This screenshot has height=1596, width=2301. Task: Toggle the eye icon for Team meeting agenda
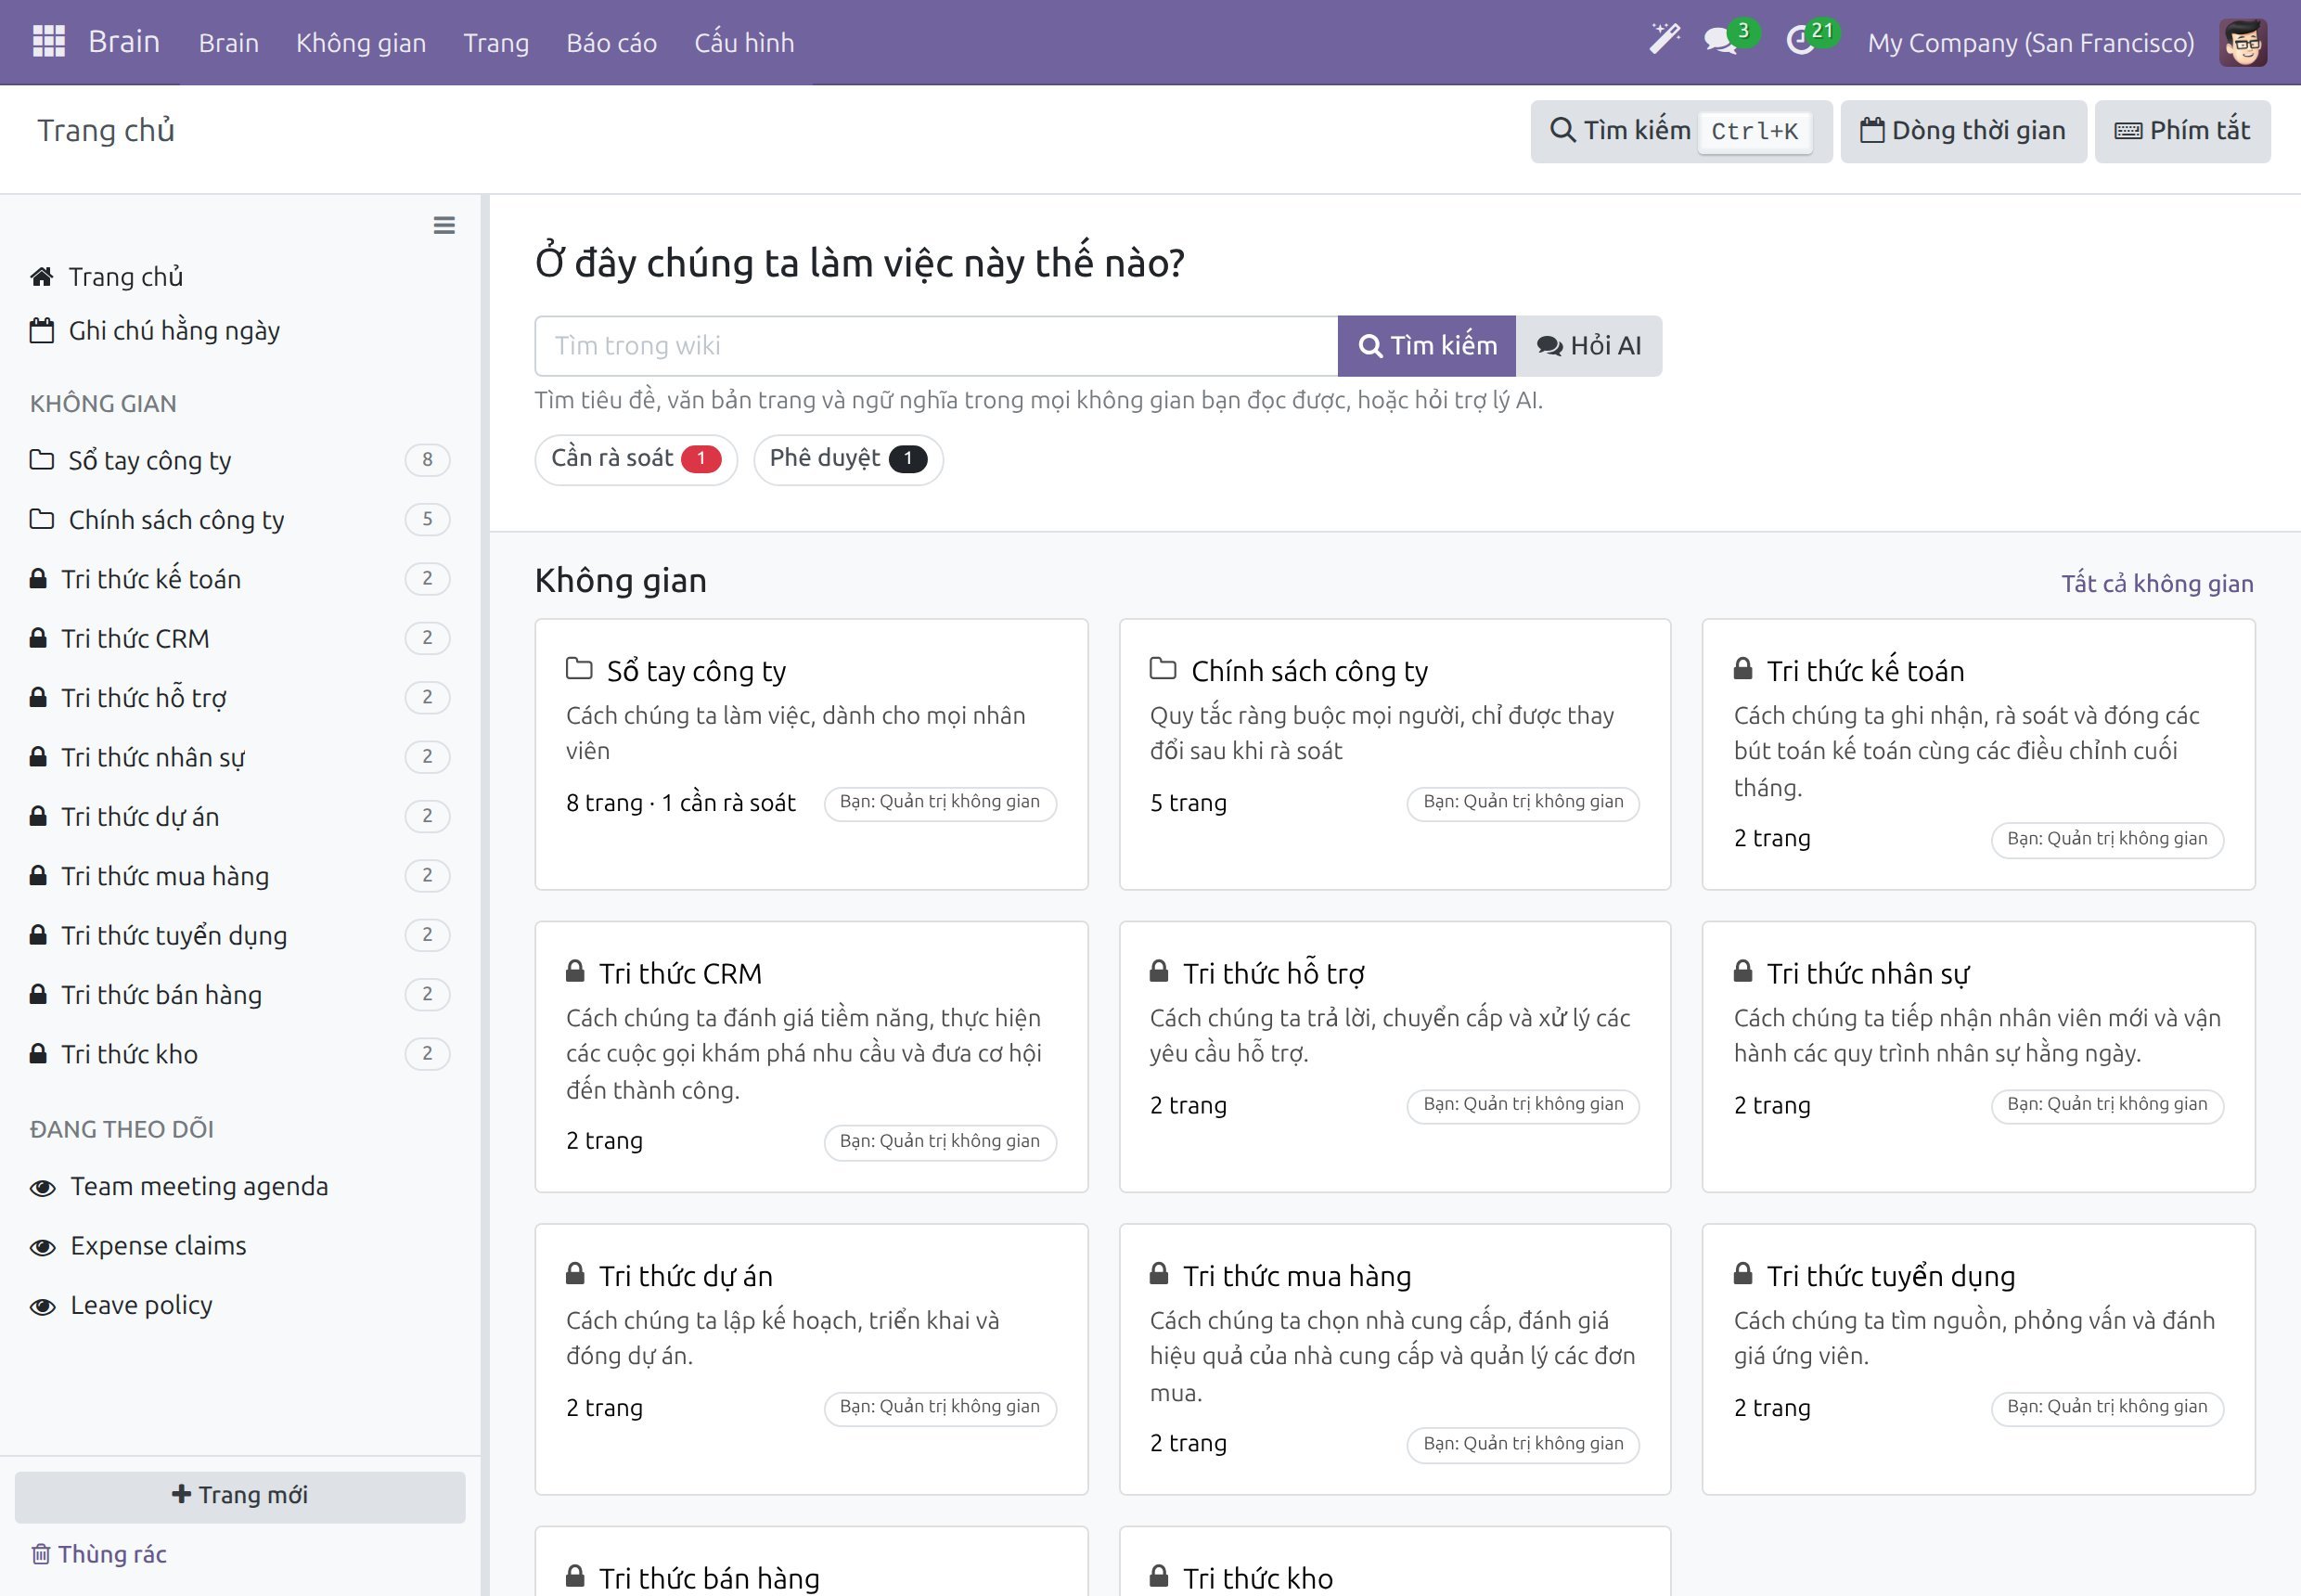point(43,1188)
